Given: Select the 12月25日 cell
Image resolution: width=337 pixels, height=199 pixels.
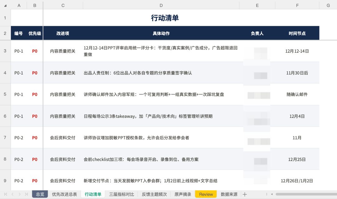Looking at the screenshot, I should [x=297, y=159].
